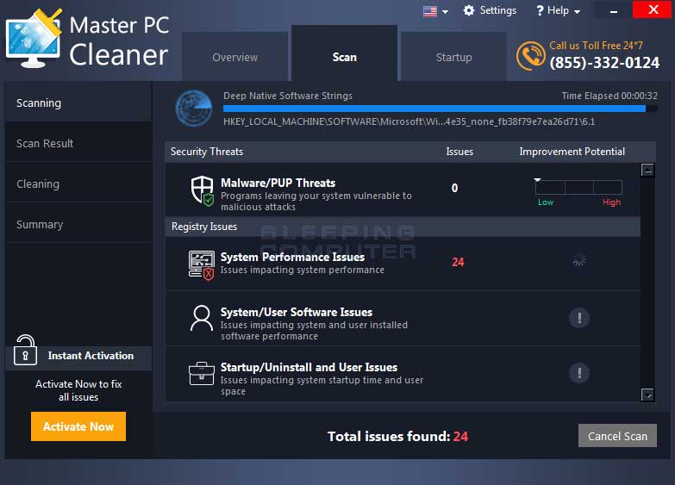Viewport: 675px width, 485px height.
Task: Select the Malware/PUP Threats row title
Action: tap(278, 183)
